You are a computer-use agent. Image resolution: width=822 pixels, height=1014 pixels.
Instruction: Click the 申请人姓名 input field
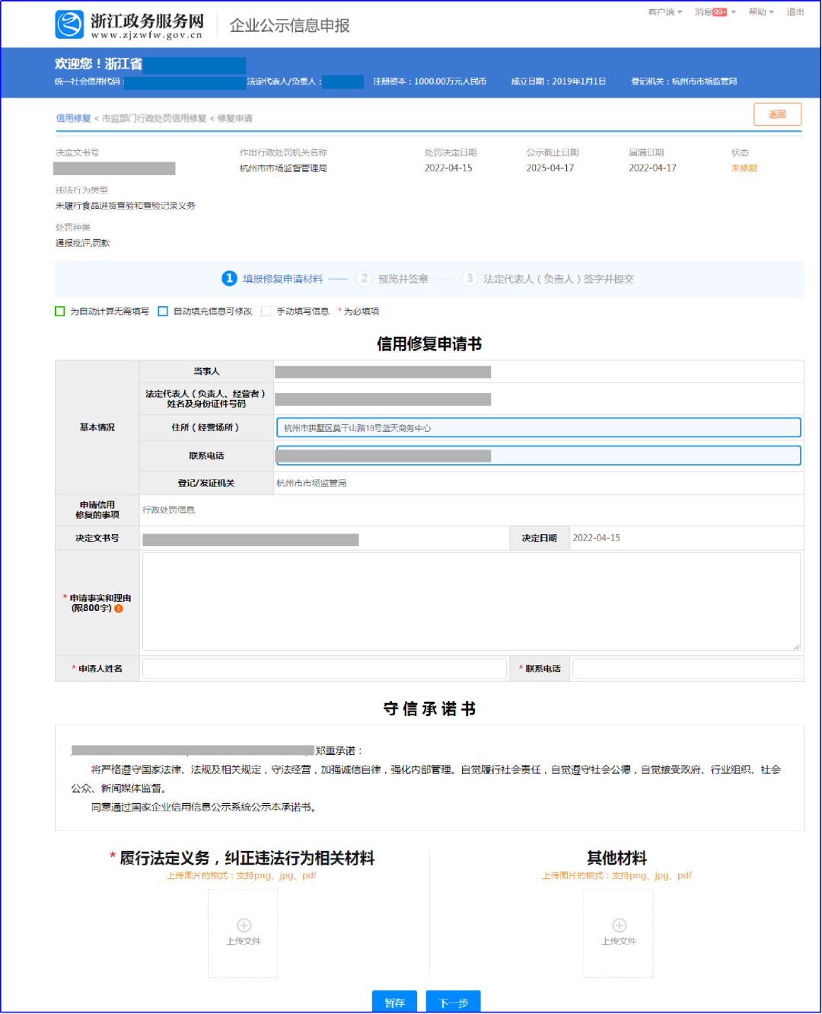click(324, 669)
